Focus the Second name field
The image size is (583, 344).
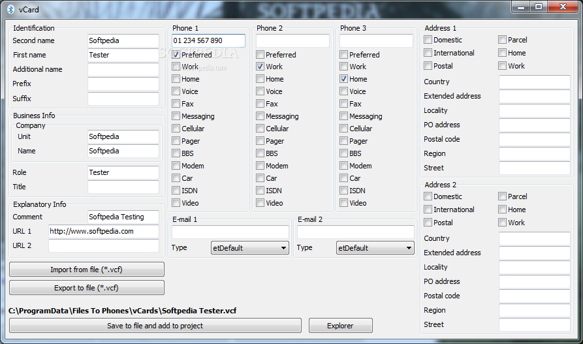tap(123, 40)
